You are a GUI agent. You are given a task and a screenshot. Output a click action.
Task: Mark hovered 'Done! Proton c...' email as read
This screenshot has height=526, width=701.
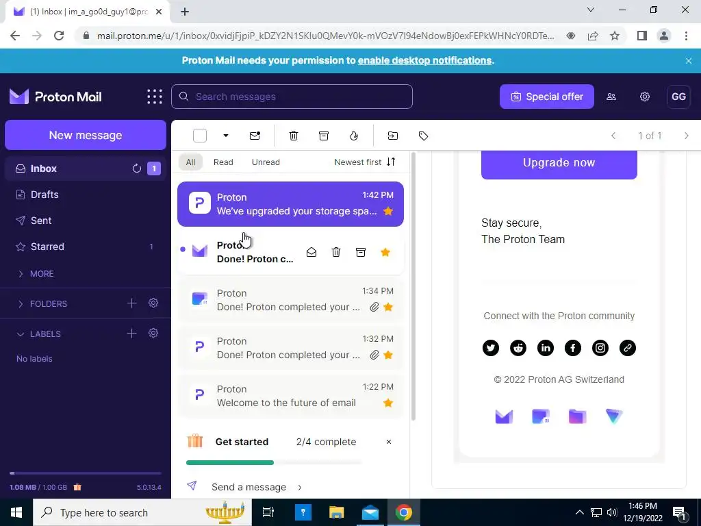point(311,252)
